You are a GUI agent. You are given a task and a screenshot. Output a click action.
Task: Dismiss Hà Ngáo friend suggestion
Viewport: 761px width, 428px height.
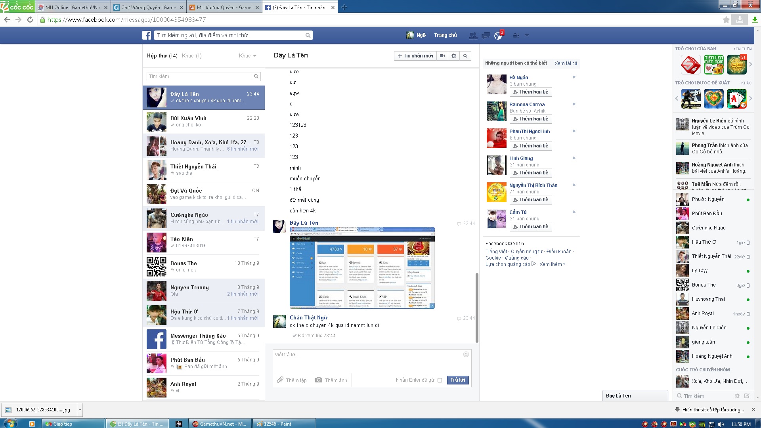(x=574, y=77)
